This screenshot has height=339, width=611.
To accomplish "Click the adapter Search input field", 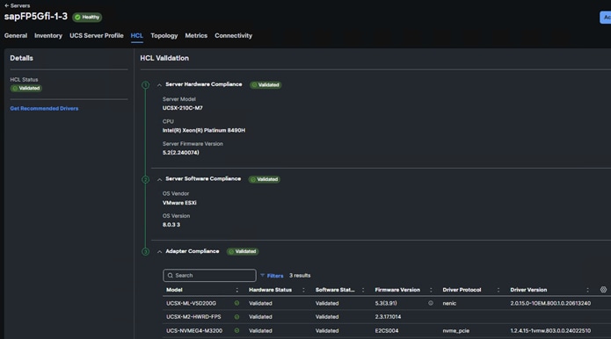I will click(209, 275).
